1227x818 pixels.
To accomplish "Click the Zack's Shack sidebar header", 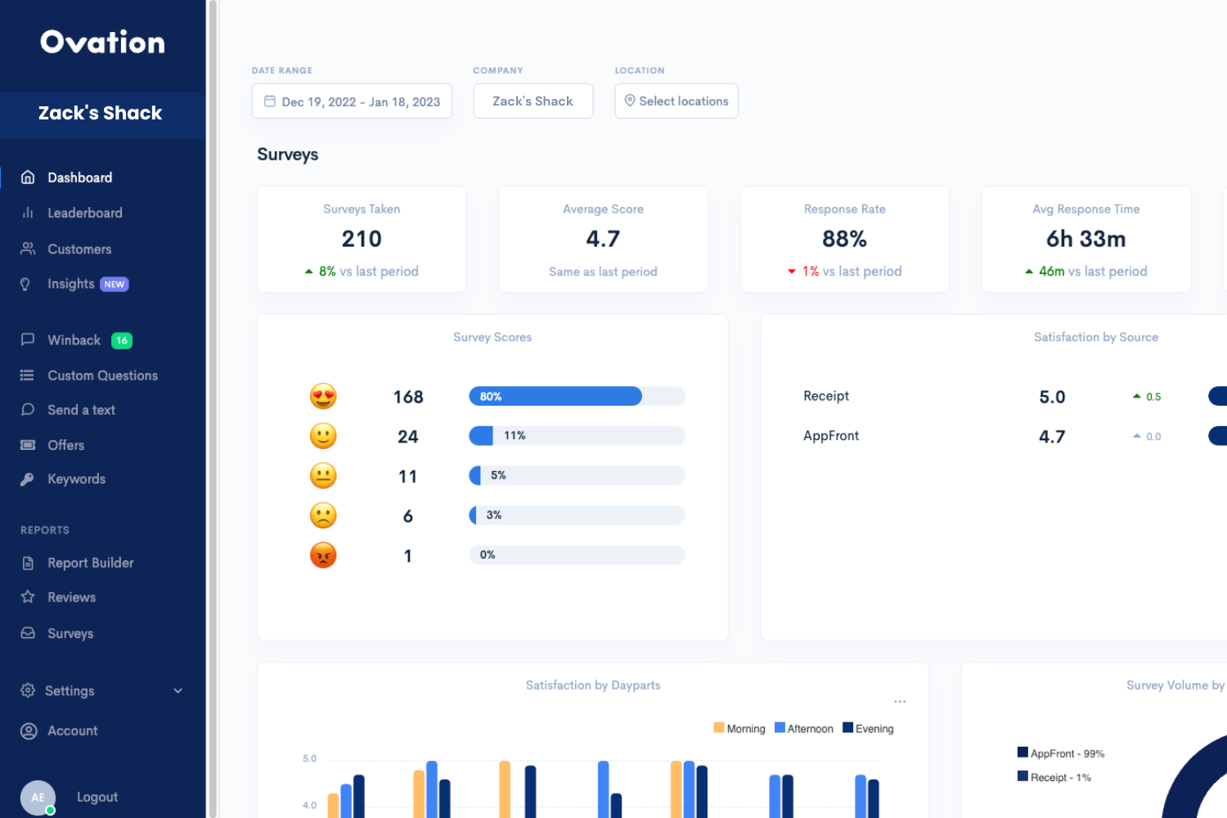I will 102,114.
